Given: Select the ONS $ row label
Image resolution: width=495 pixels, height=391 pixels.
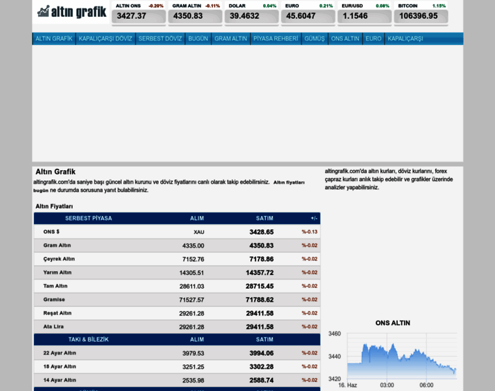Looking at the screenshot, I should coord(51,232).
